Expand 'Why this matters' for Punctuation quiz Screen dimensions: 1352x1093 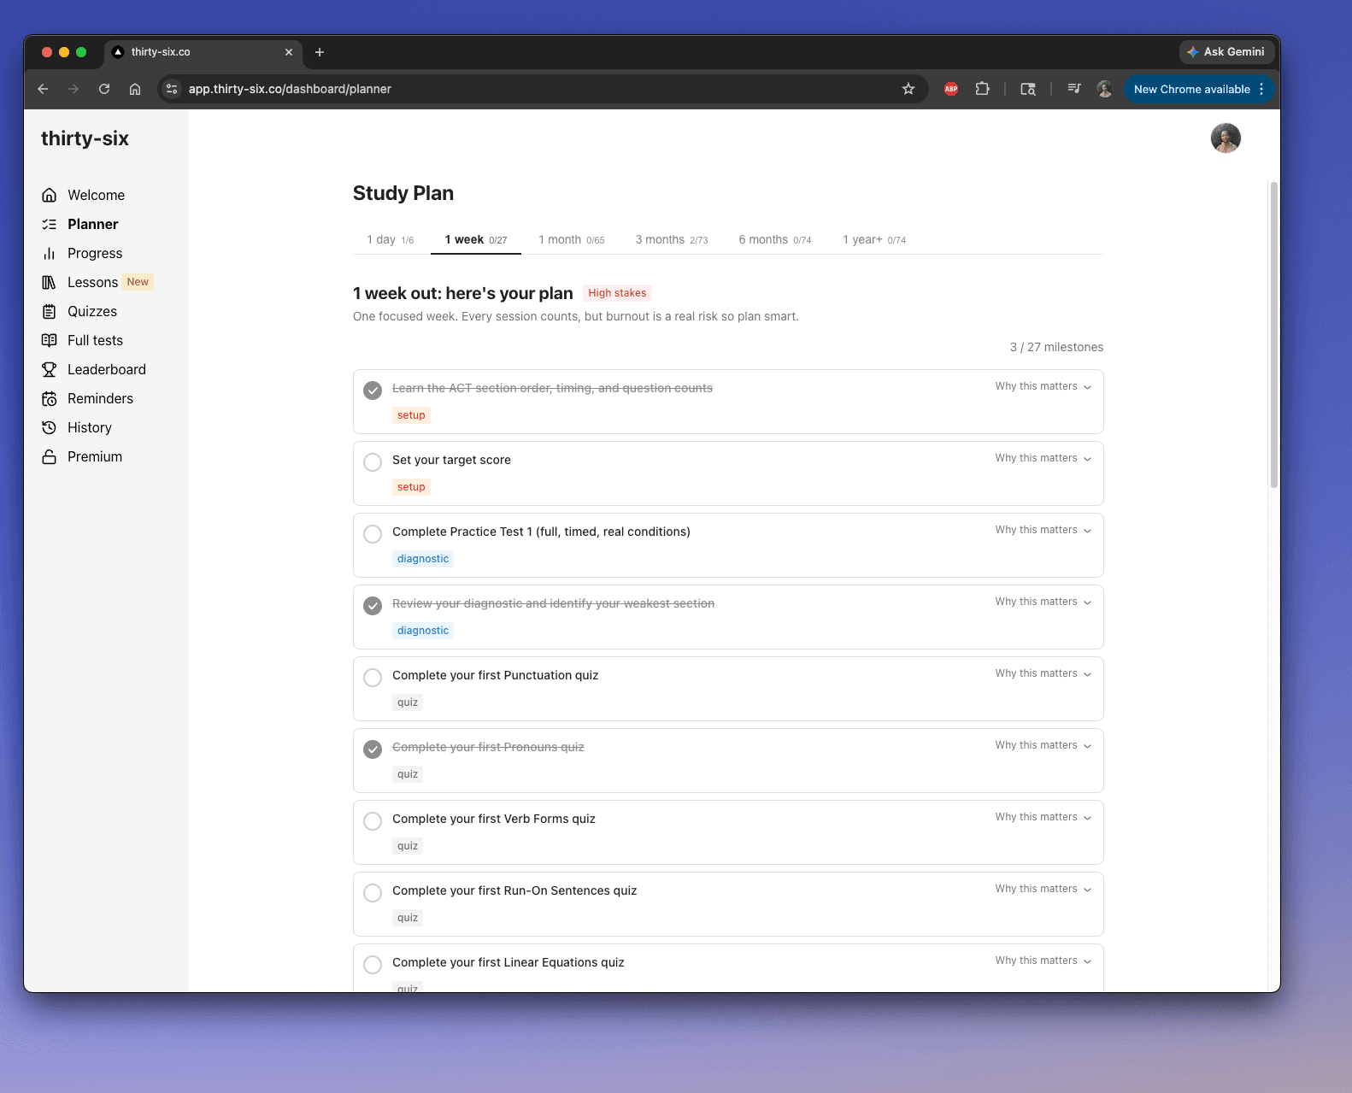pos(1043,673)
